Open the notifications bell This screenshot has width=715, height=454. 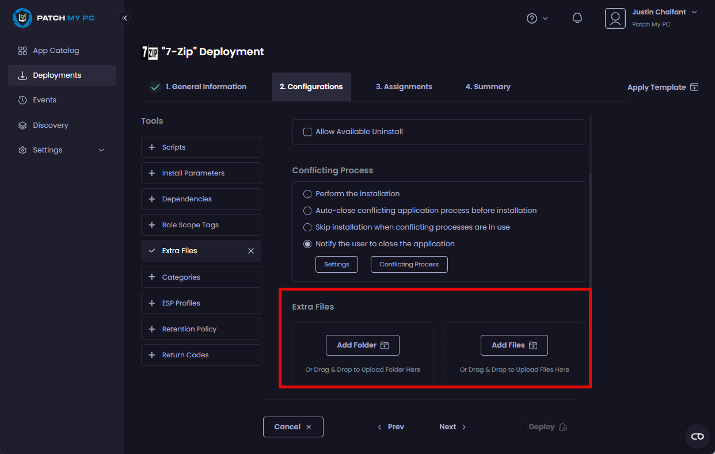point(577,18)
